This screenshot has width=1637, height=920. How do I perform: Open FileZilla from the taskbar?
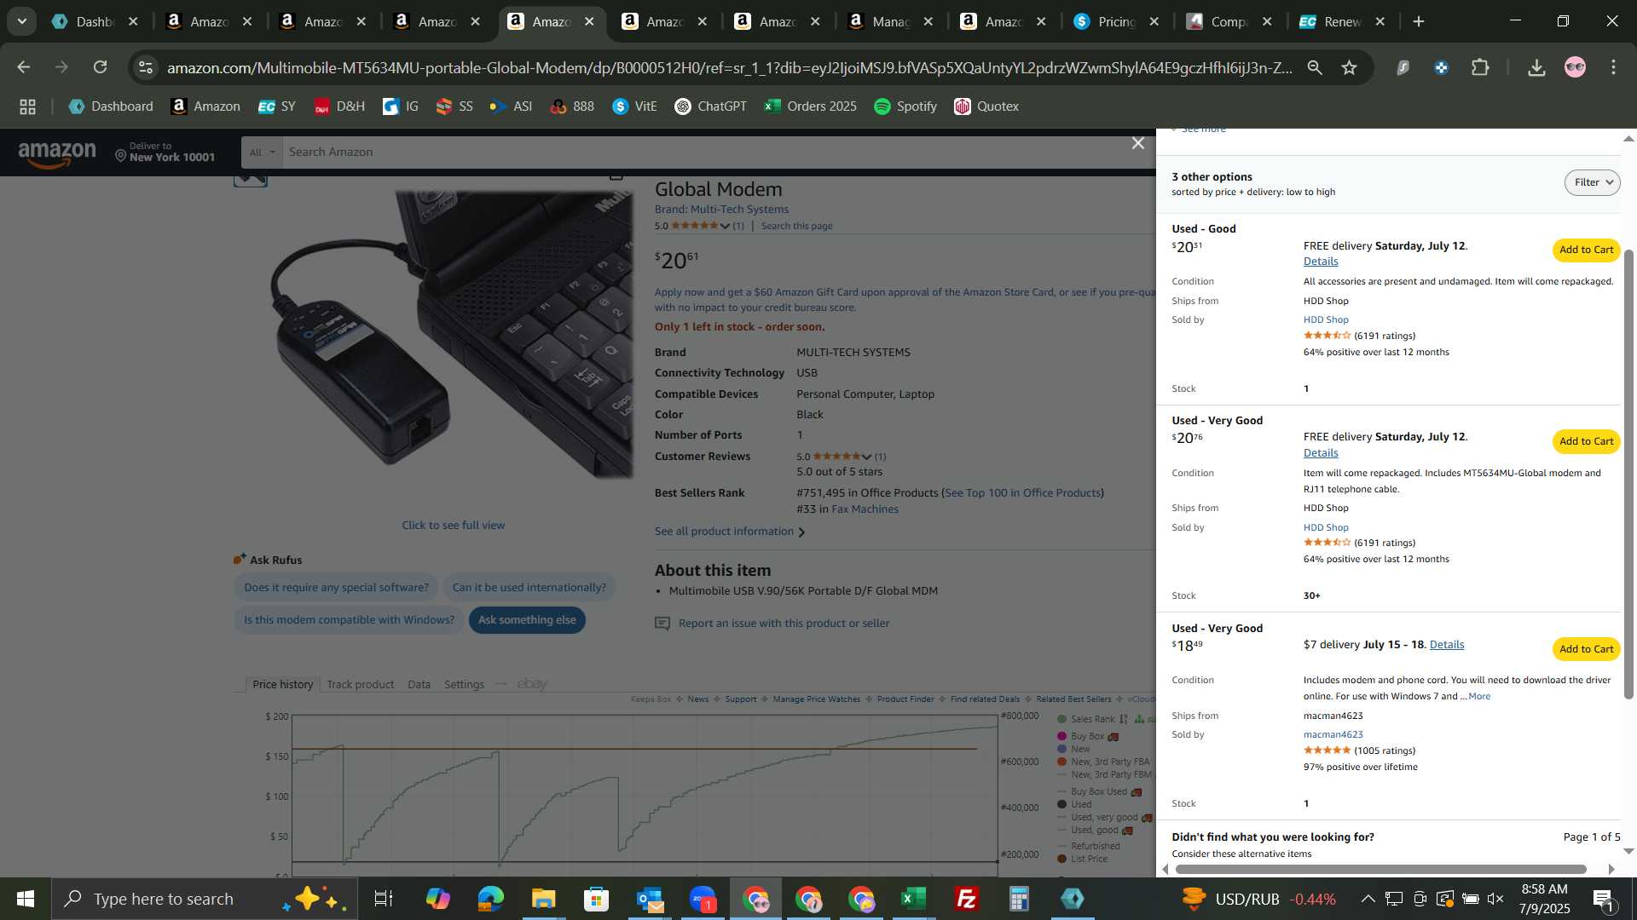[966, 899]
